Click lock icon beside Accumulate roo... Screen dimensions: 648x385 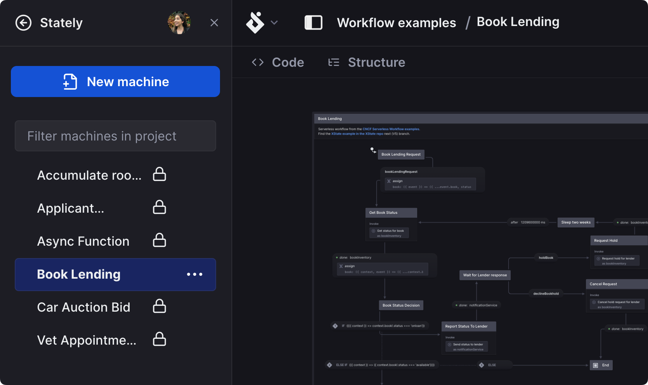159,175
